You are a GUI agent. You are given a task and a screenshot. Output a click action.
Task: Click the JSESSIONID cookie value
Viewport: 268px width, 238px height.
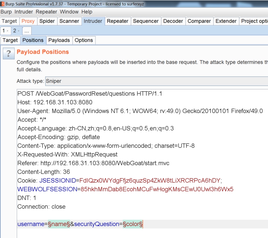(150, 181)
